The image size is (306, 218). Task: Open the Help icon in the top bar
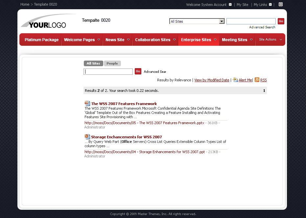pyautogui.click(x=280, y=4)
